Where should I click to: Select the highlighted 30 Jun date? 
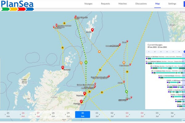(83, 114)
